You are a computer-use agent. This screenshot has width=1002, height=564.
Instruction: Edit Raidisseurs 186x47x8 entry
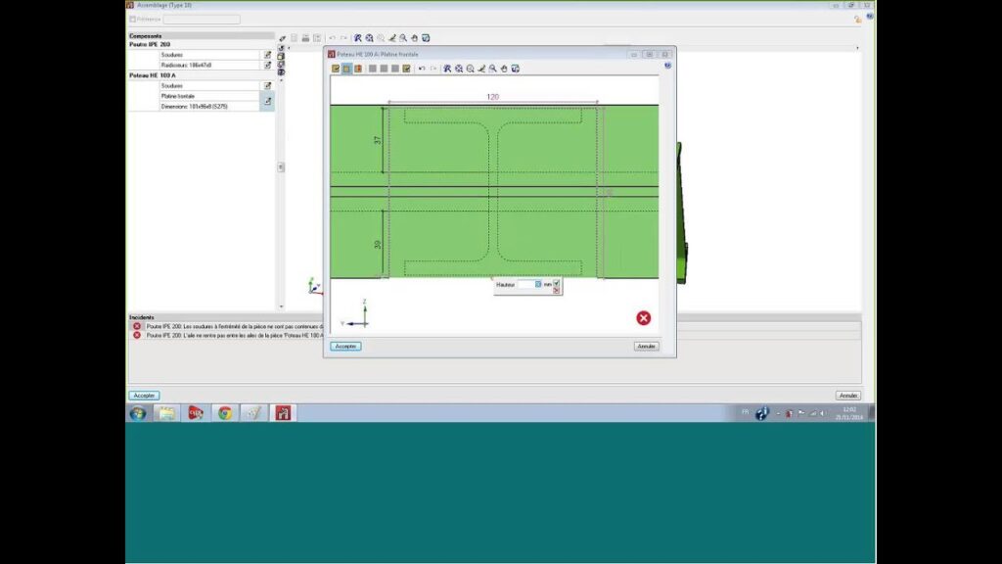click(x=267, y=65)
